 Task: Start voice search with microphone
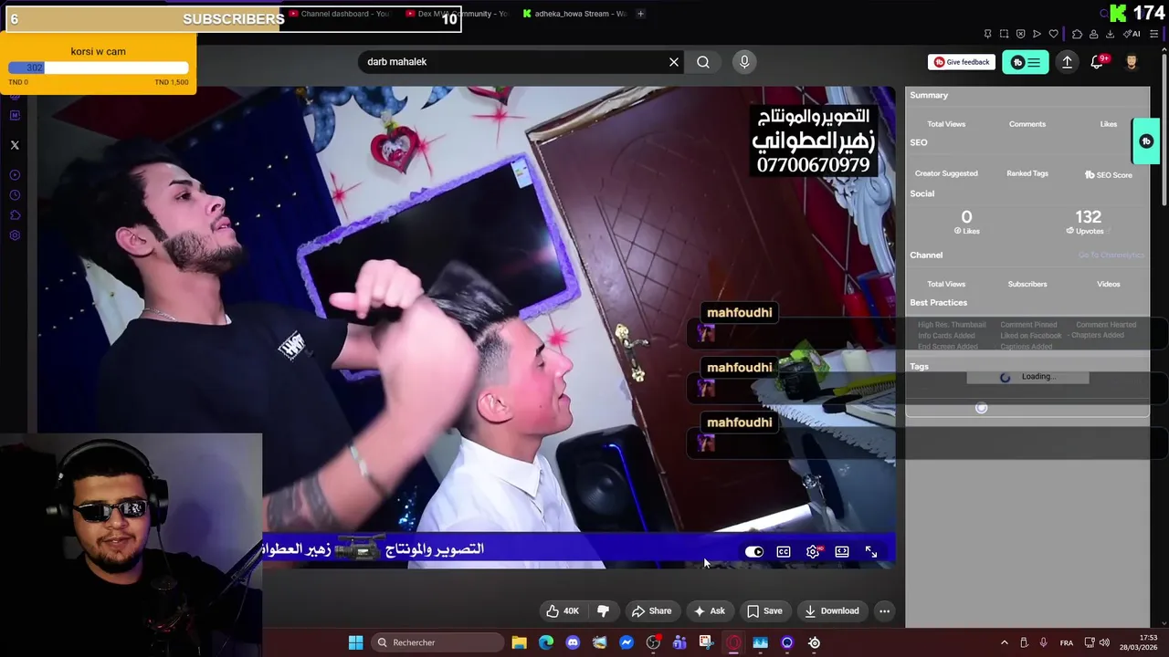click(x=744, y=62)
